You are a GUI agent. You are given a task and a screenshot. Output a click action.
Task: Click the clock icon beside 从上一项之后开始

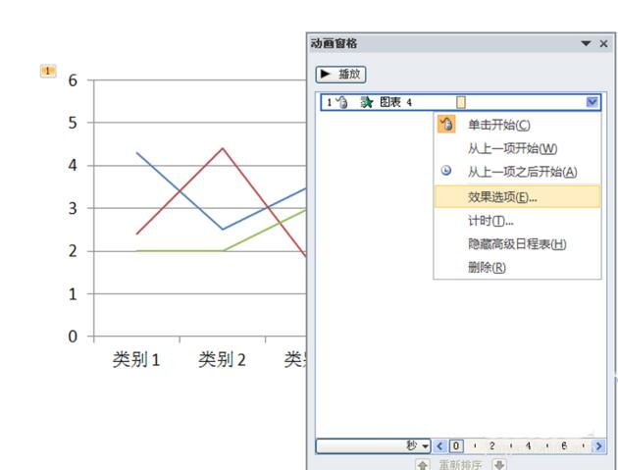445,171
